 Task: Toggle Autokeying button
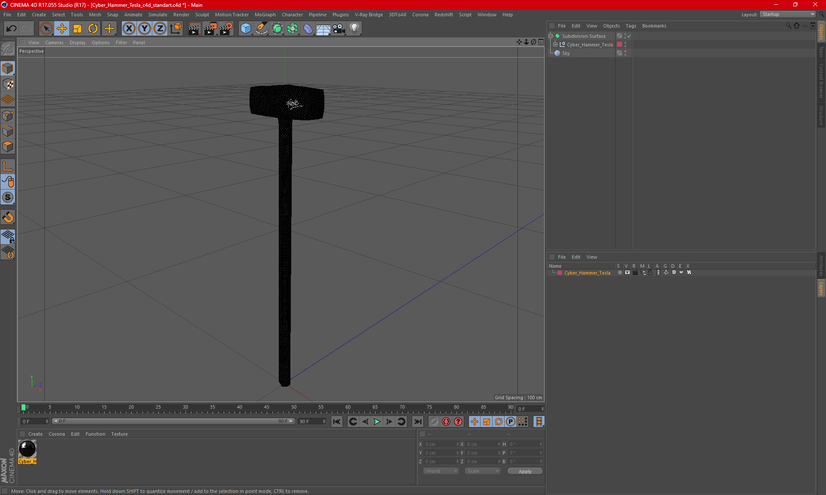pyautogui.click(x=446, y=422)
